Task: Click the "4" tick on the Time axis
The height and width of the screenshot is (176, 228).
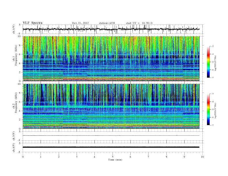Action: coord(94,157)
